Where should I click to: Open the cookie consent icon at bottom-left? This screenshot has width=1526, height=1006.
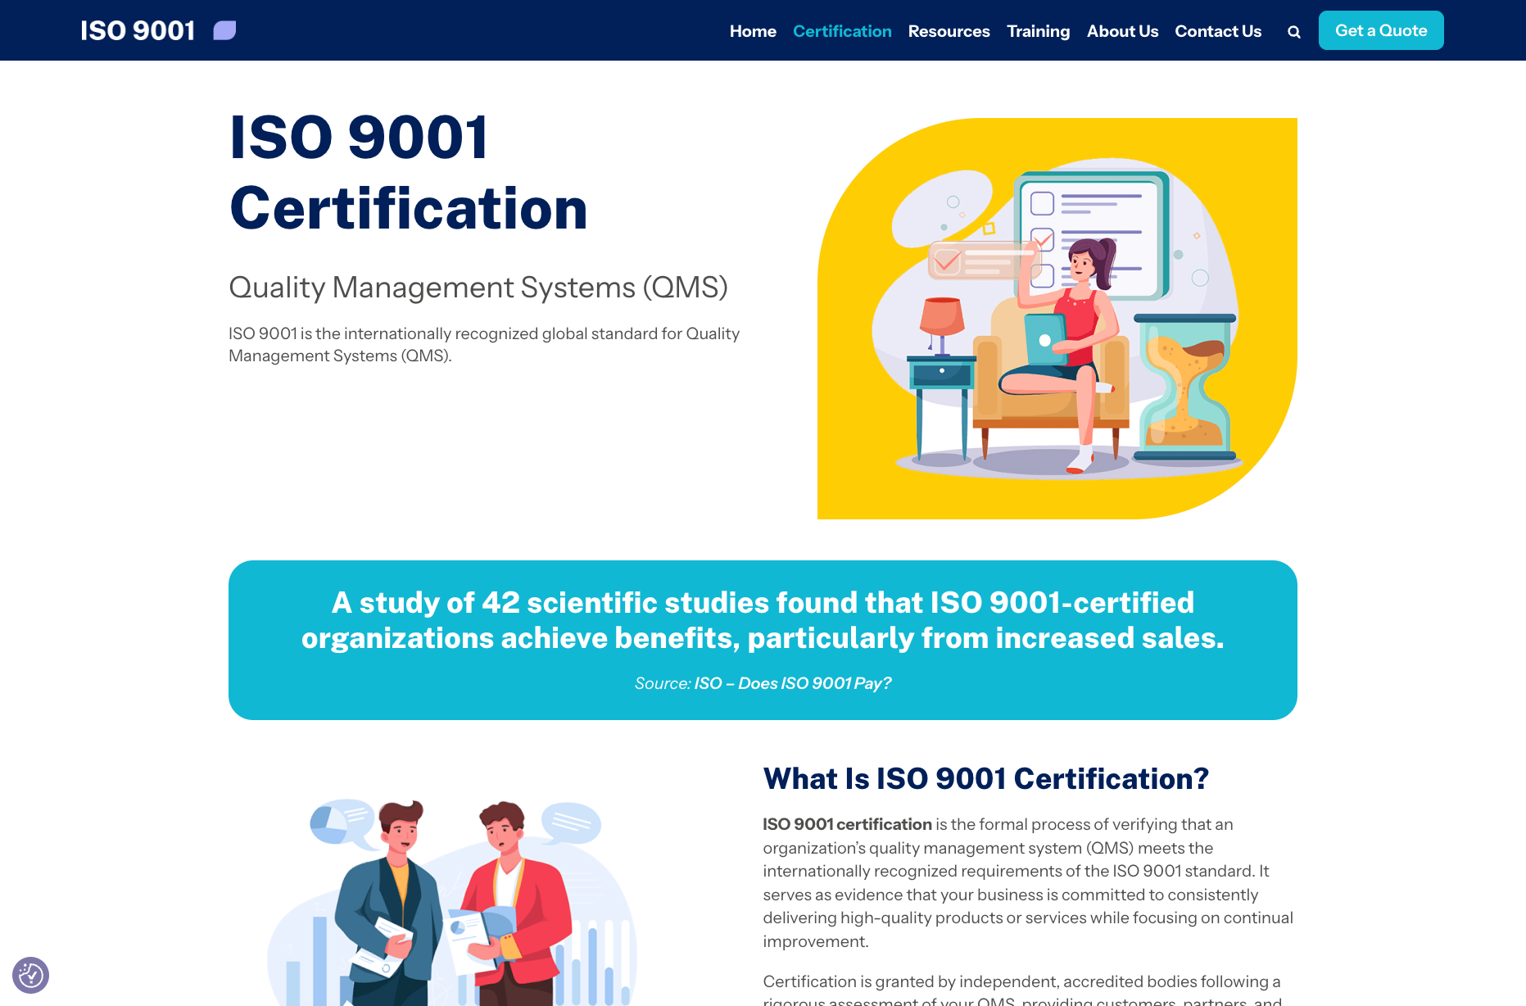coord(31,975)
